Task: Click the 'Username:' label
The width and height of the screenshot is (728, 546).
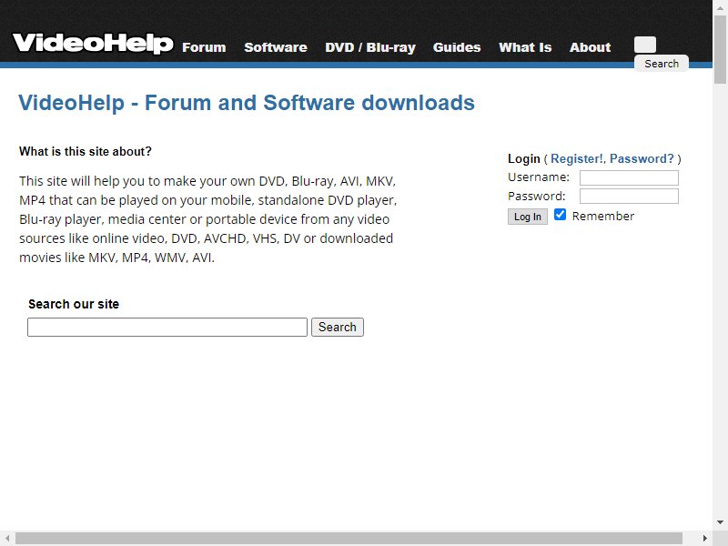Action: click(x=538, y=177)
